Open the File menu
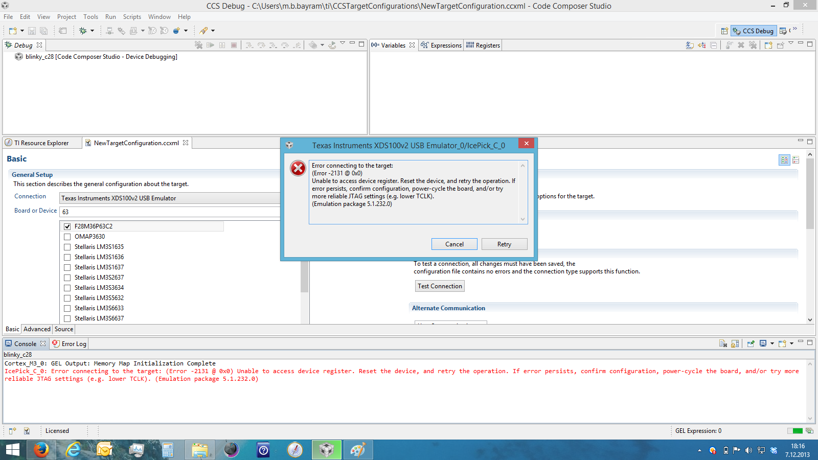The height and width of the screenshot is (460, 818). click(8, 17)
